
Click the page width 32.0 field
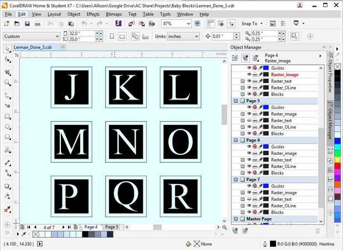(81, 33)
